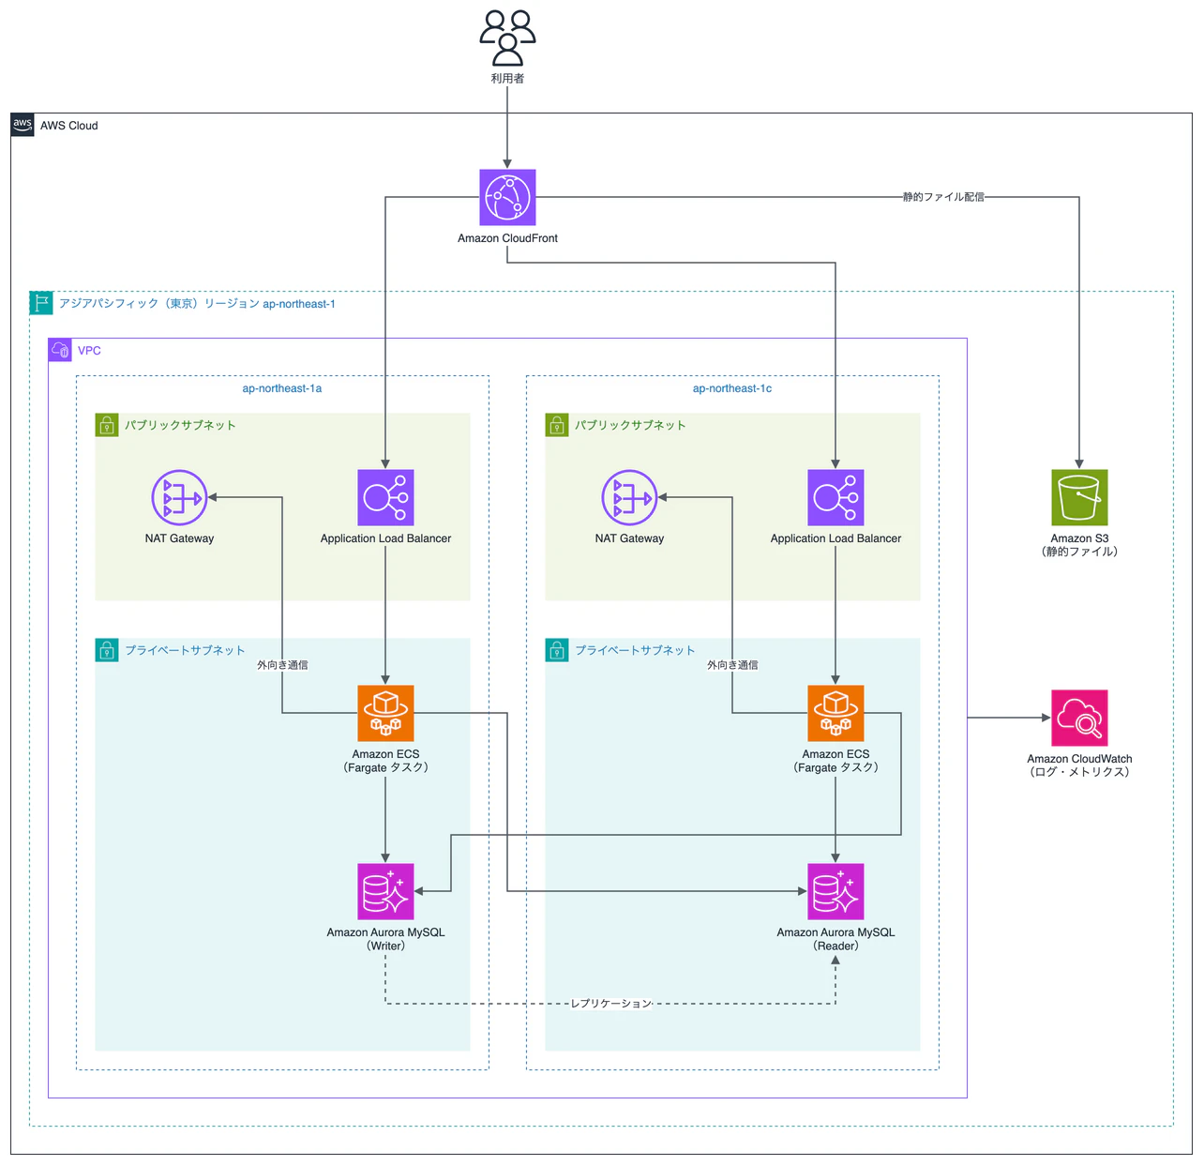This screenshot has height=1166, width=1204.
Task: Click the Amazon S3 bucket icon
Action: coord(1079,497)
